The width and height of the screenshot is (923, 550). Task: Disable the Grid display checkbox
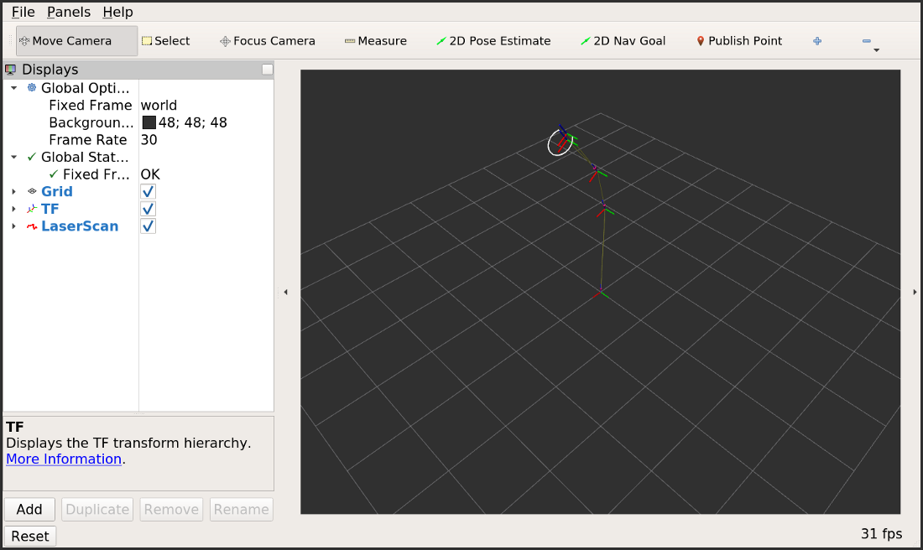point(148,191)
